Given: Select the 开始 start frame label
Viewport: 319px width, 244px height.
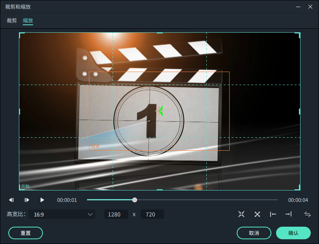Looking at the screenshot, I should (25, 186).
